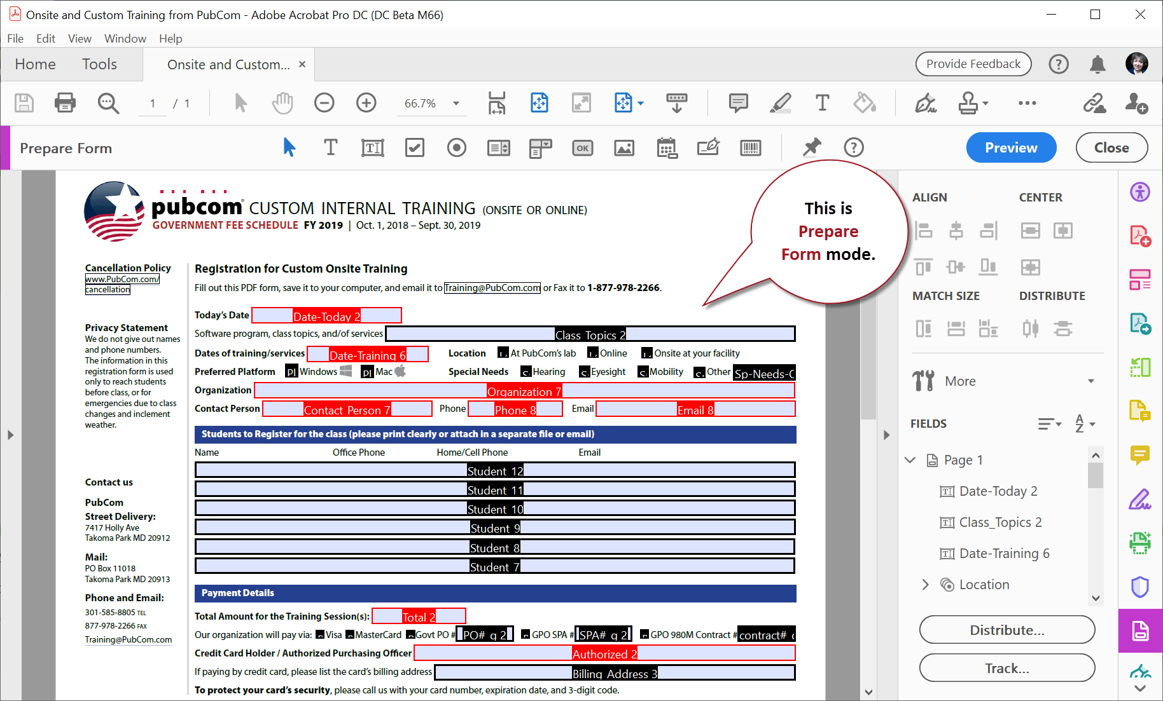Select the image field tool
The image size is (1163, 701).
[624, 147]
